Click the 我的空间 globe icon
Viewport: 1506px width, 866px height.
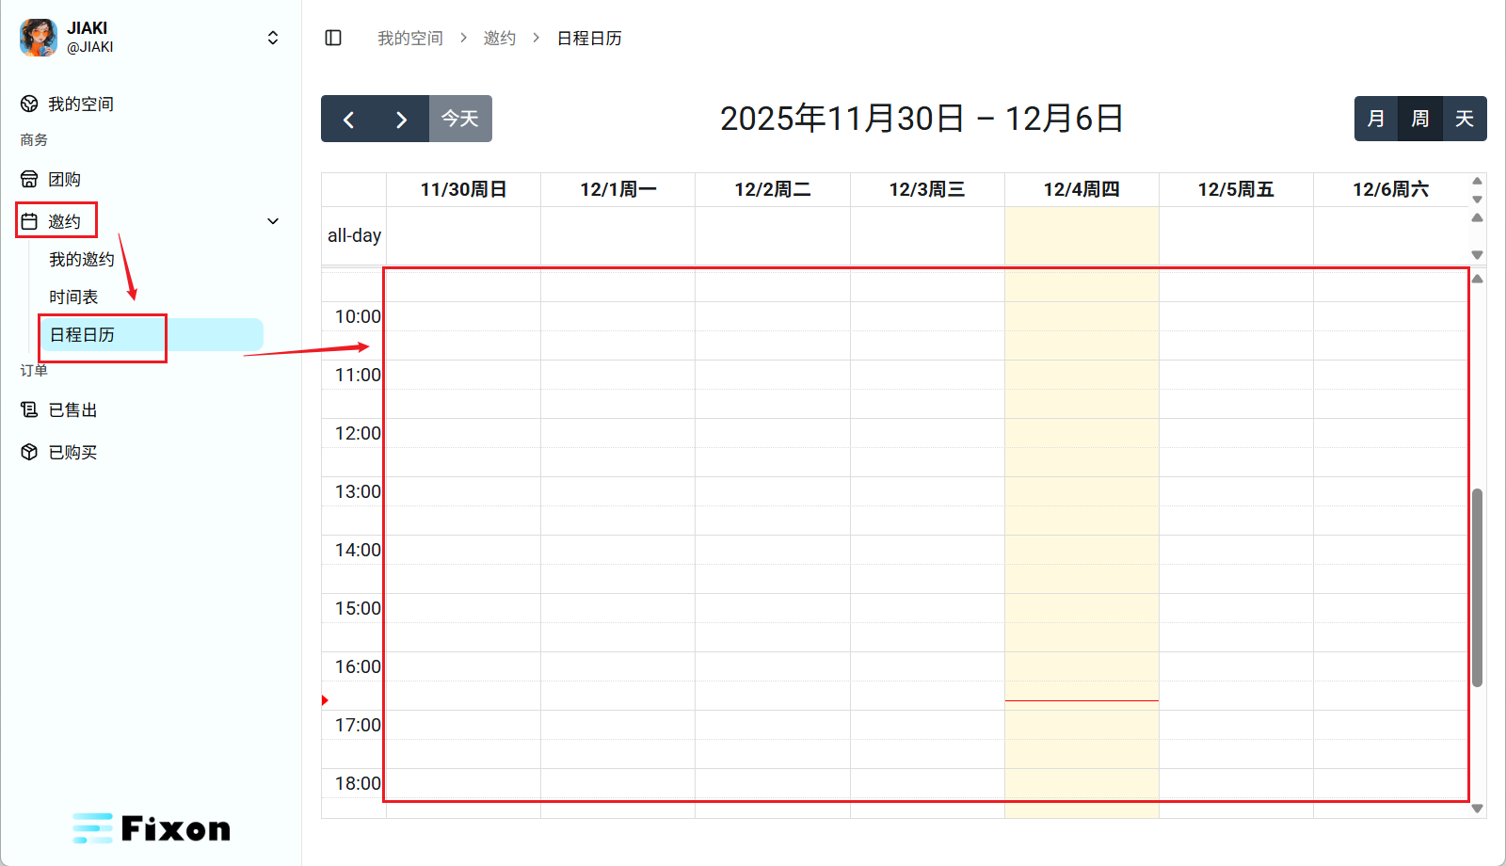(x=29, y=104)
